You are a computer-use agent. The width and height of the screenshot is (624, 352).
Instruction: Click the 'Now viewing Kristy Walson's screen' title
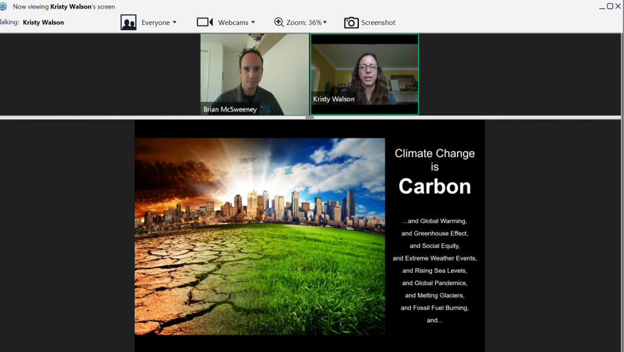63,7
